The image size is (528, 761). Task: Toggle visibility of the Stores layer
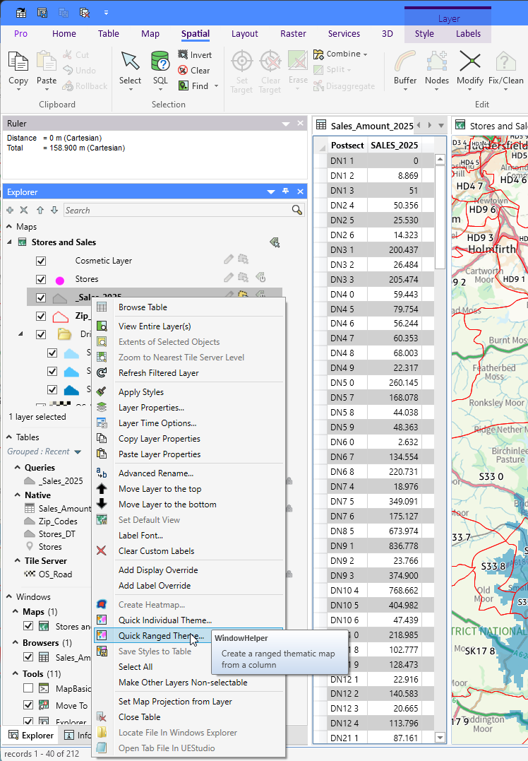41,279
